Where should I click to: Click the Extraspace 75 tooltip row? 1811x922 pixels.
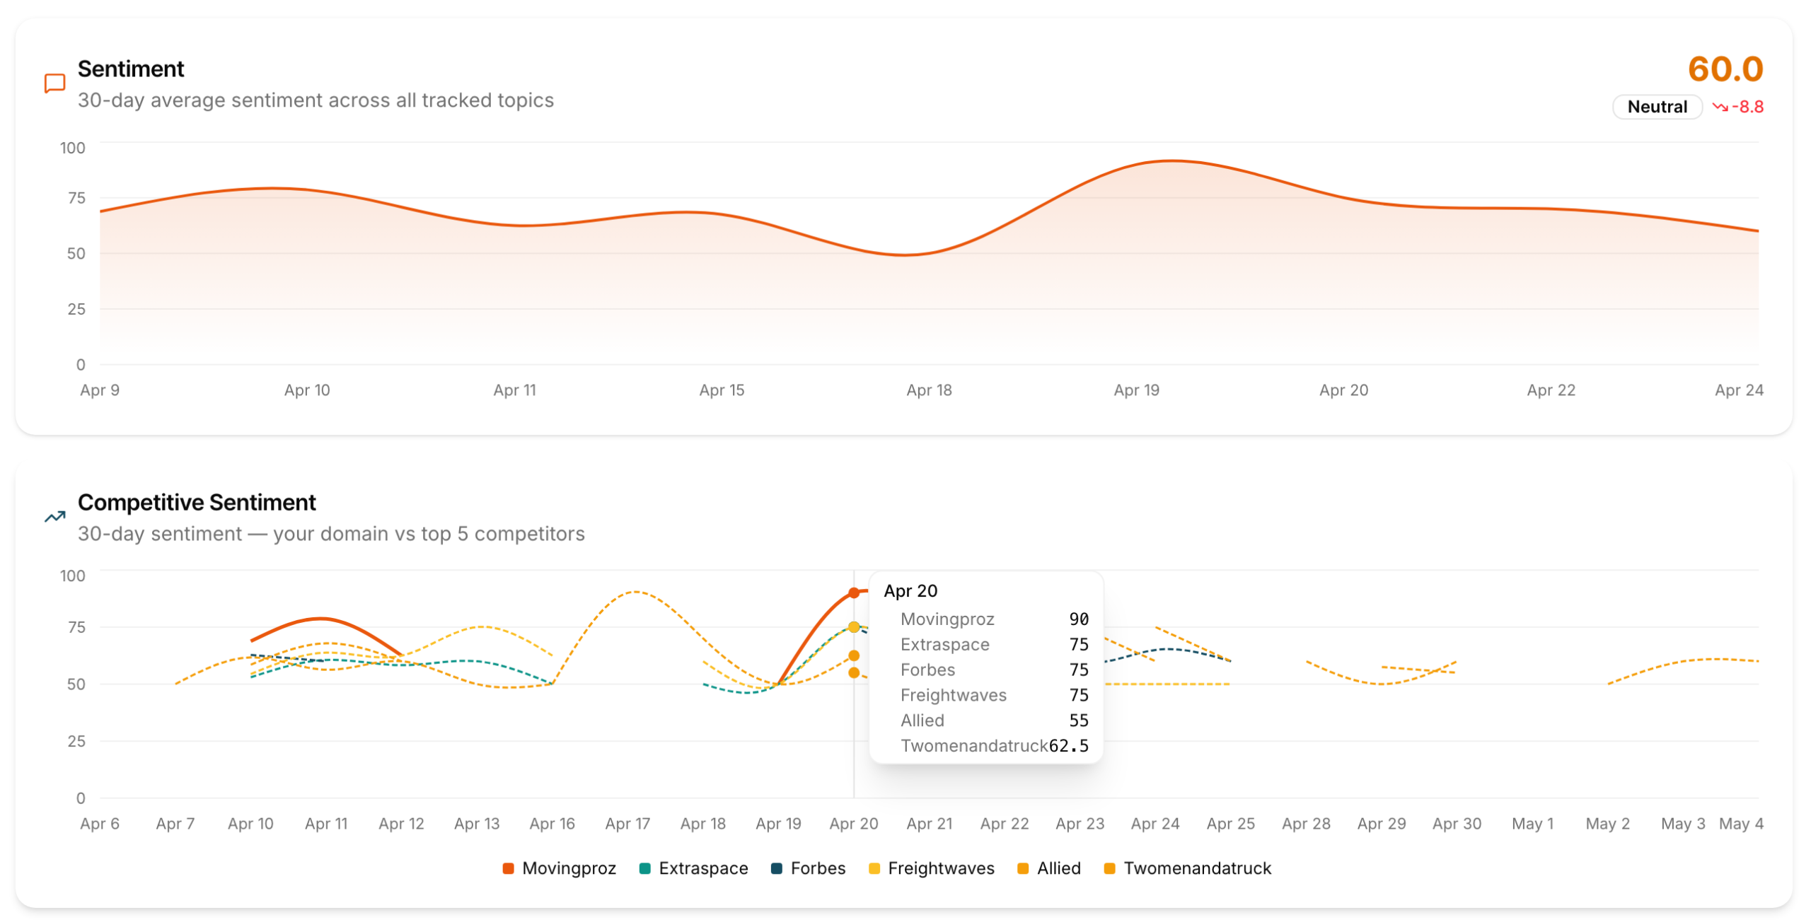[994, 645]
